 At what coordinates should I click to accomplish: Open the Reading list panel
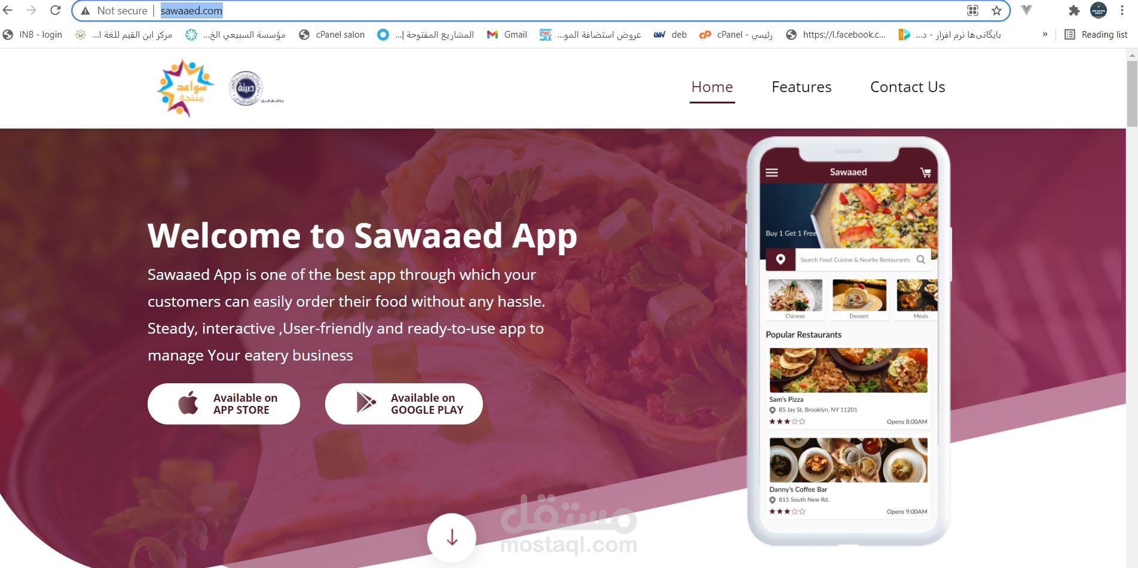1096,35
